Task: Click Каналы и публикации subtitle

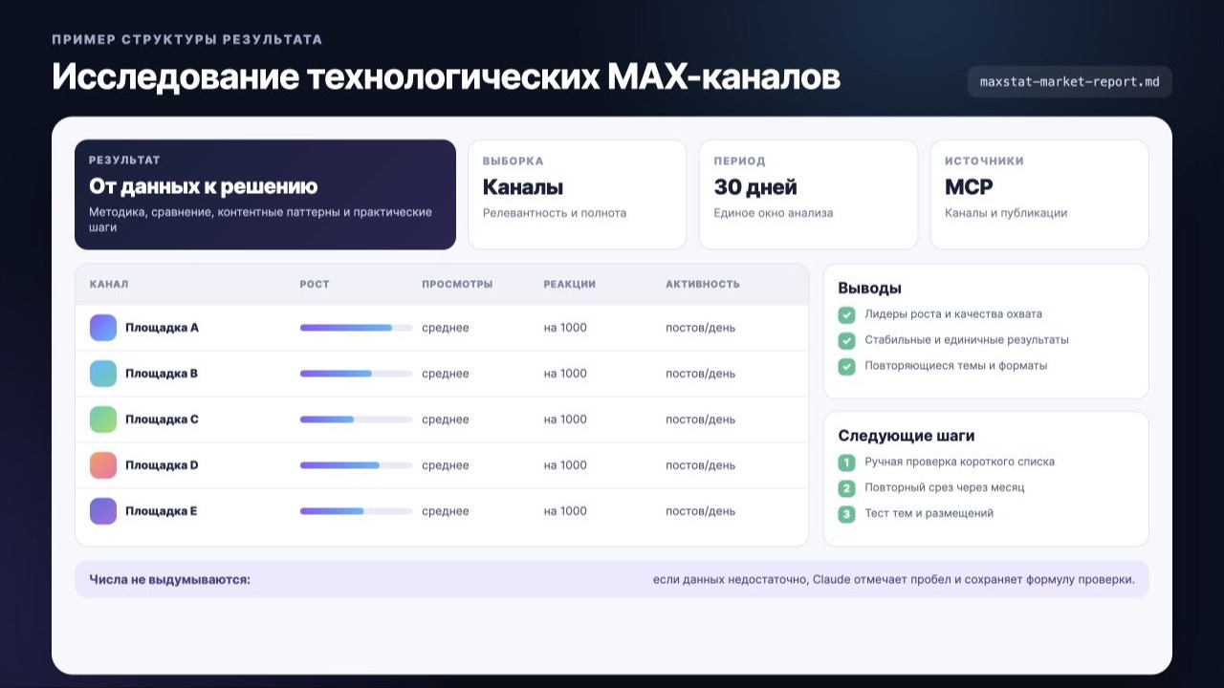Action: [x=1006, y=213]
